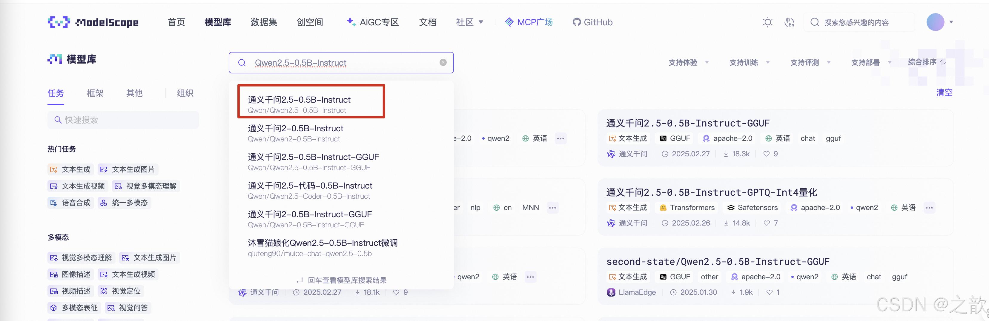This screenshot has width=989, height=321.
Task: Select suggestion 通义千问2.5-代码-0.5B-Instruct
Action: pos(310,190)
